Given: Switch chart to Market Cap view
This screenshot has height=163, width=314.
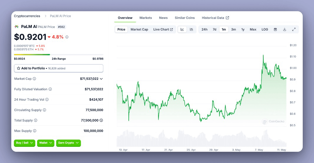Looking at the screenshot, I should (x=139, y=29).
